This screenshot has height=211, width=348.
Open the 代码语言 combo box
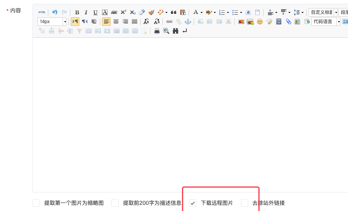[x=326, y=22]
